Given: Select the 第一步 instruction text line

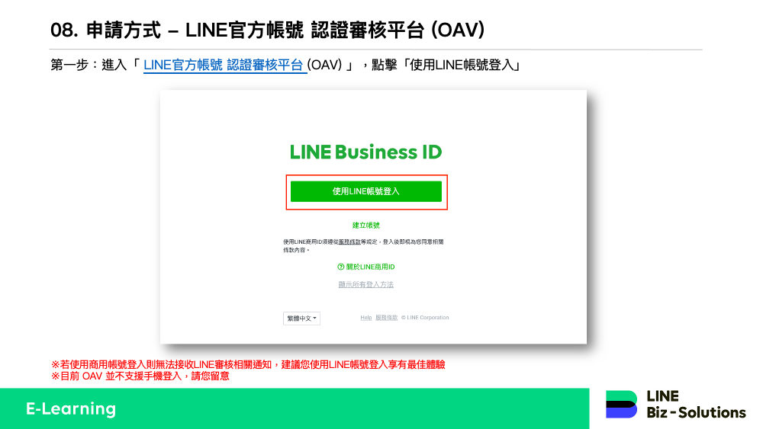Looking at the screenshot, I should (285, 65).
